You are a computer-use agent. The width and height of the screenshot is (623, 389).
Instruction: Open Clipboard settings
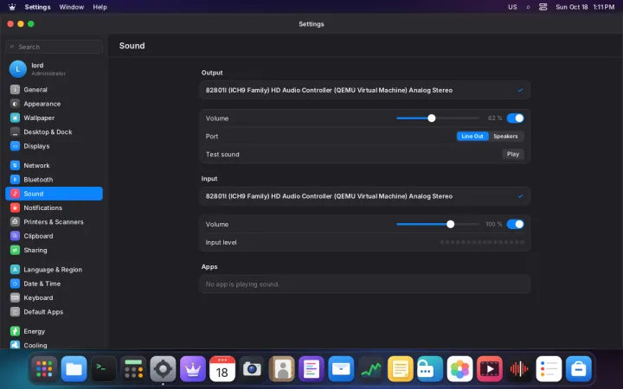tap(54, 236)
